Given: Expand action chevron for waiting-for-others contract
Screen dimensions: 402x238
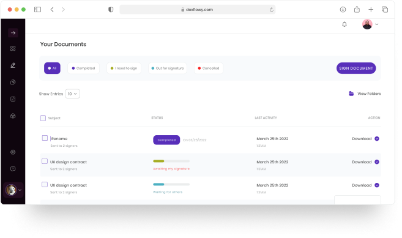Looking at the screenshot, I should coord(377,185).
